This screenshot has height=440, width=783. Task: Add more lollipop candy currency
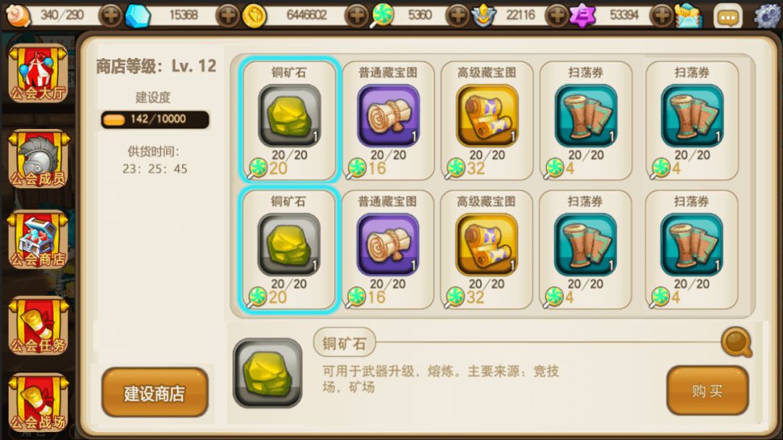click(457, 16)
